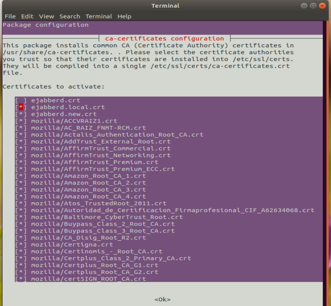The width and height of the screenshot is (331, 306).
Task: Toggle Amazon_Root_CA_1.crt checkbox
Action: [x=21, y=176]
